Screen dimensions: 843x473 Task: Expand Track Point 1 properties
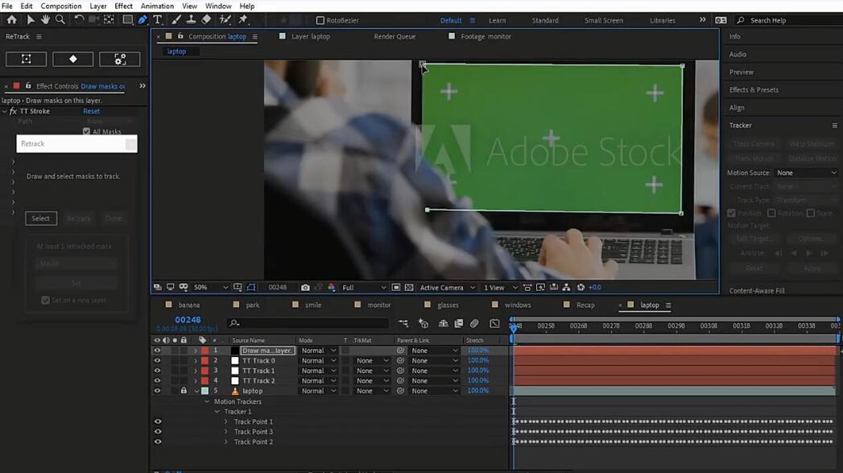(225, 422)
